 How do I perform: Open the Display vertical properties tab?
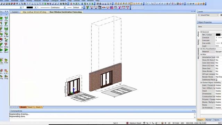(198, 42)
